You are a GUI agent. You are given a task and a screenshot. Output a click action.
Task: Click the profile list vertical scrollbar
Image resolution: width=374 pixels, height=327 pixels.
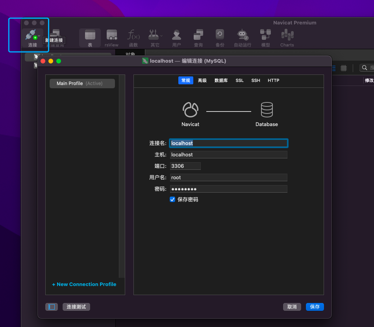tap(122, 176)
